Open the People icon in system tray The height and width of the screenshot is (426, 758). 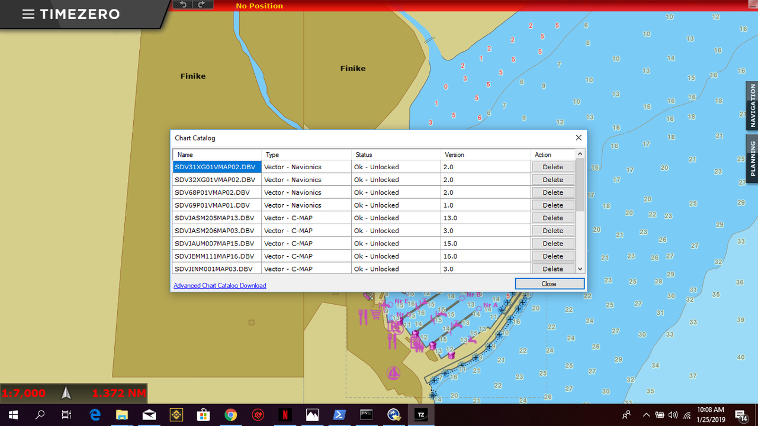627,415
